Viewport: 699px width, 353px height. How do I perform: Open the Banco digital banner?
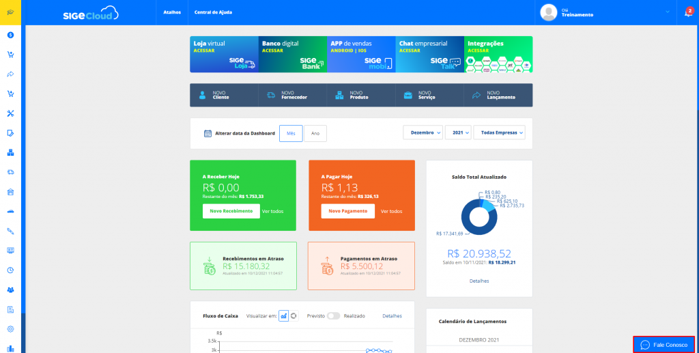293,55
